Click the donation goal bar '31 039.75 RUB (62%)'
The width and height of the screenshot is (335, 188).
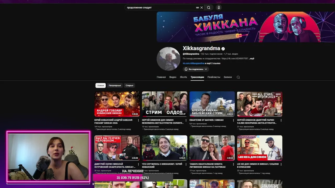(x=133, y=178)
